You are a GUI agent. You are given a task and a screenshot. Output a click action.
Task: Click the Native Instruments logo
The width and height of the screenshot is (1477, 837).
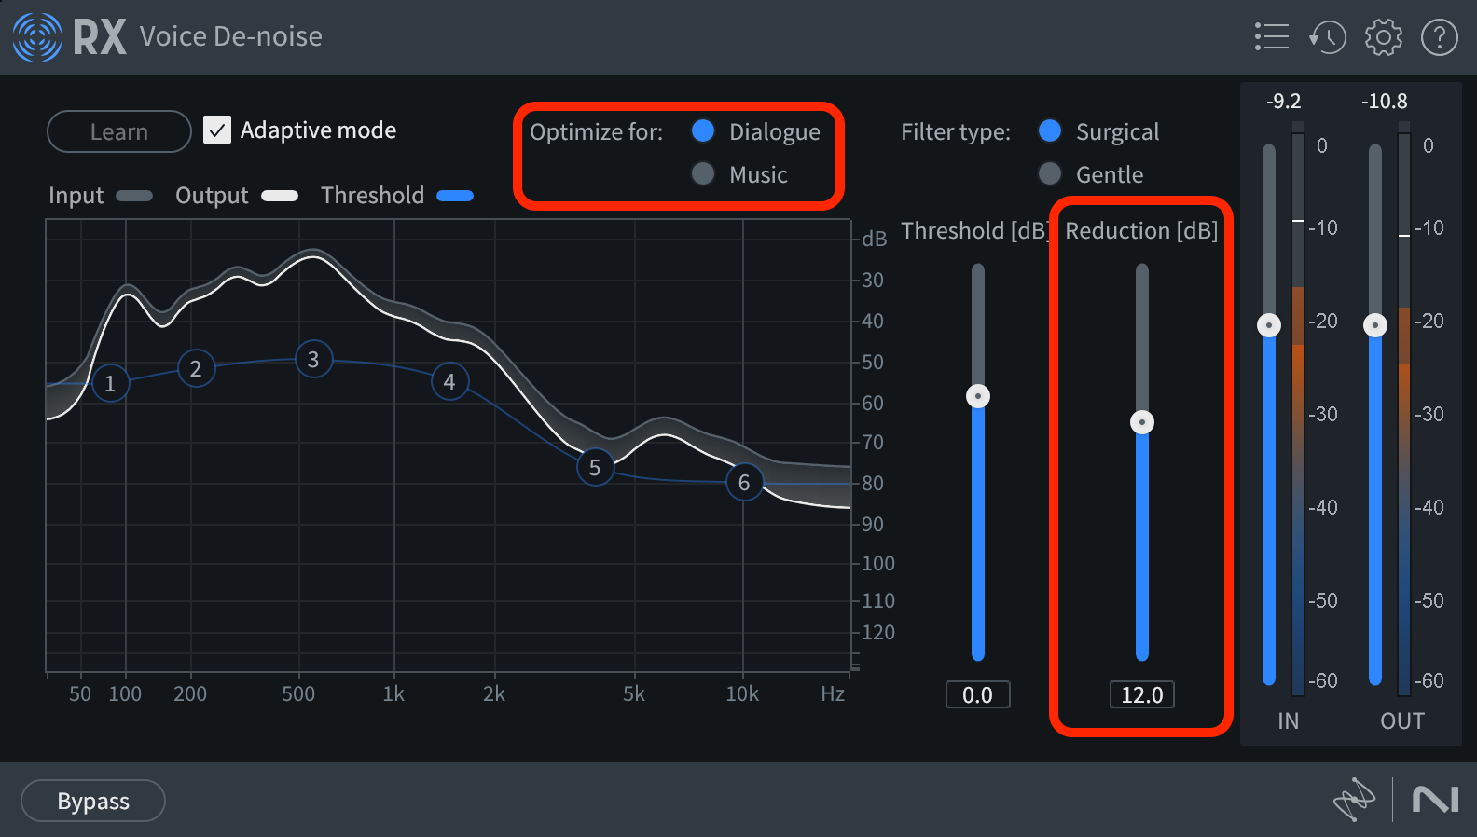tap(1435, 800)
